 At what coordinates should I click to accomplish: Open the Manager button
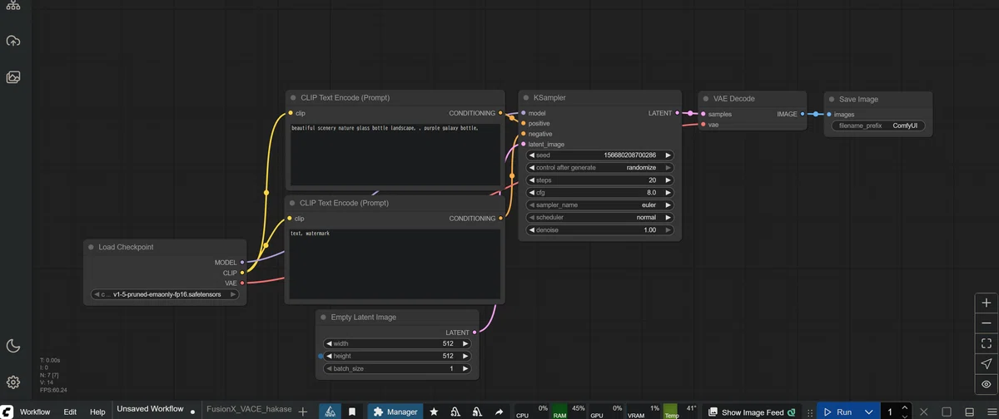(395, 412)
